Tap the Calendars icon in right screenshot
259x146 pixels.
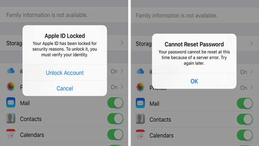click(140, 135)
